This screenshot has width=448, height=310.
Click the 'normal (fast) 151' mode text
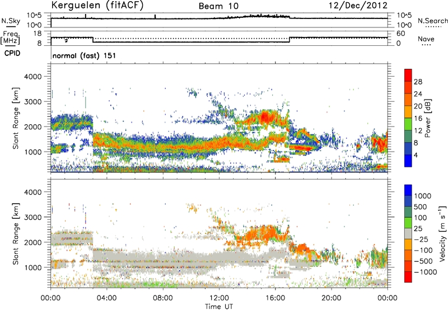click(85, 55)
